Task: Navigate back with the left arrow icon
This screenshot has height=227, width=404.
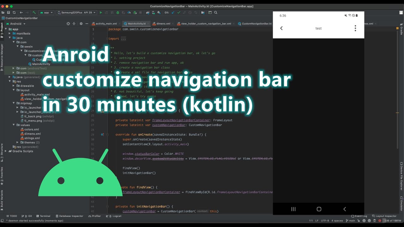Action: click(x=21, y=13)
